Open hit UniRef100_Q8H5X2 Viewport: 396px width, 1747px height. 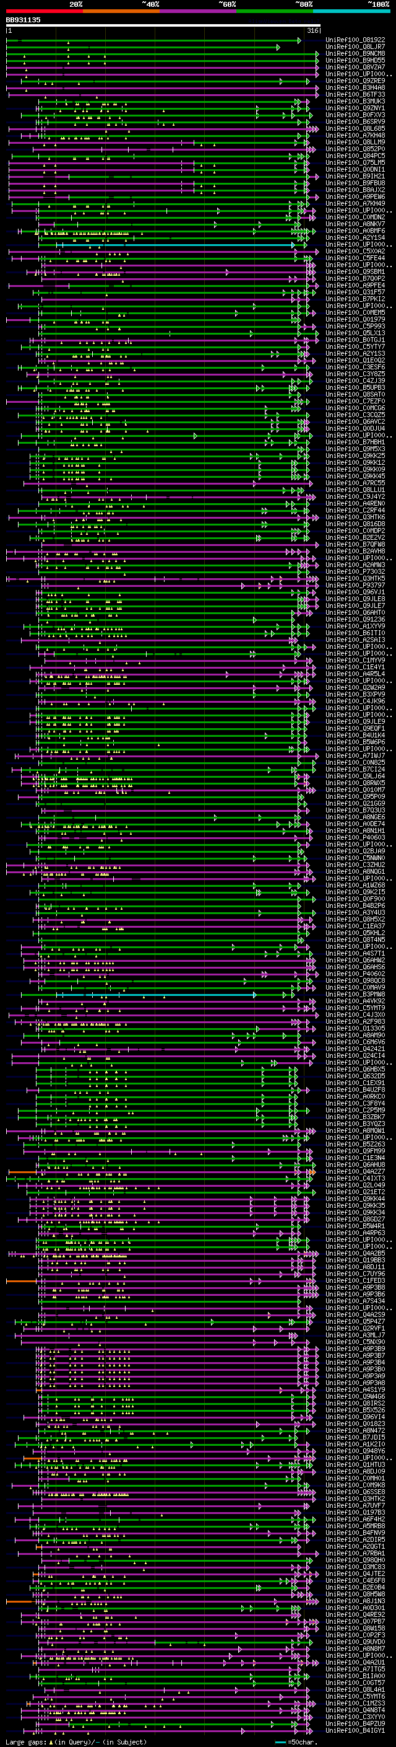[355, 919]
